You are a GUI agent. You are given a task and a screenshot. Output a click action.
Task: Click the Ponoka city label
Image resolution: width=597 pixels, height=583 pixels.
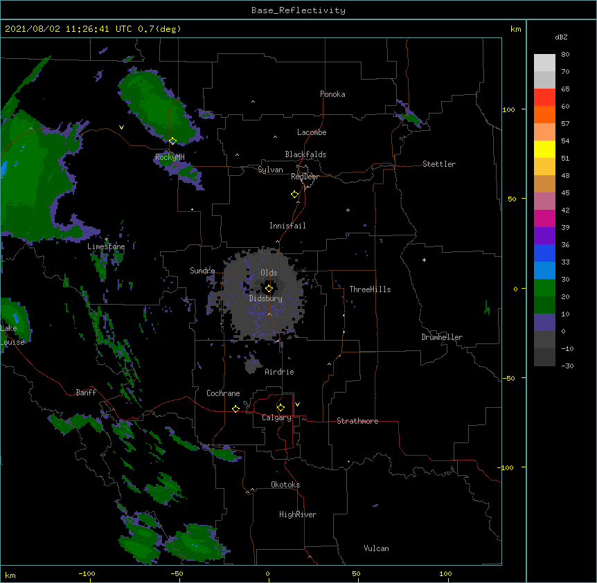(332, 94)
